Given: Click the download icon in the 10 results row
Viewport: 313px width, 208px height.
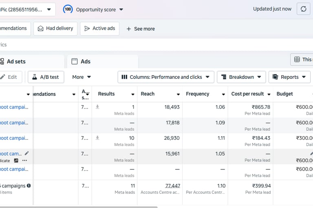Looking at the screenshot, I should [97, 138].
